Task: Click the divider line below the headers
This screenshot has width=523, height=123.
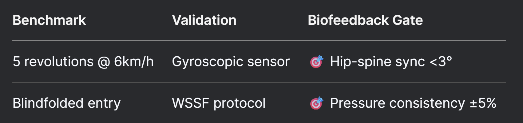Action: pos(259,40)
